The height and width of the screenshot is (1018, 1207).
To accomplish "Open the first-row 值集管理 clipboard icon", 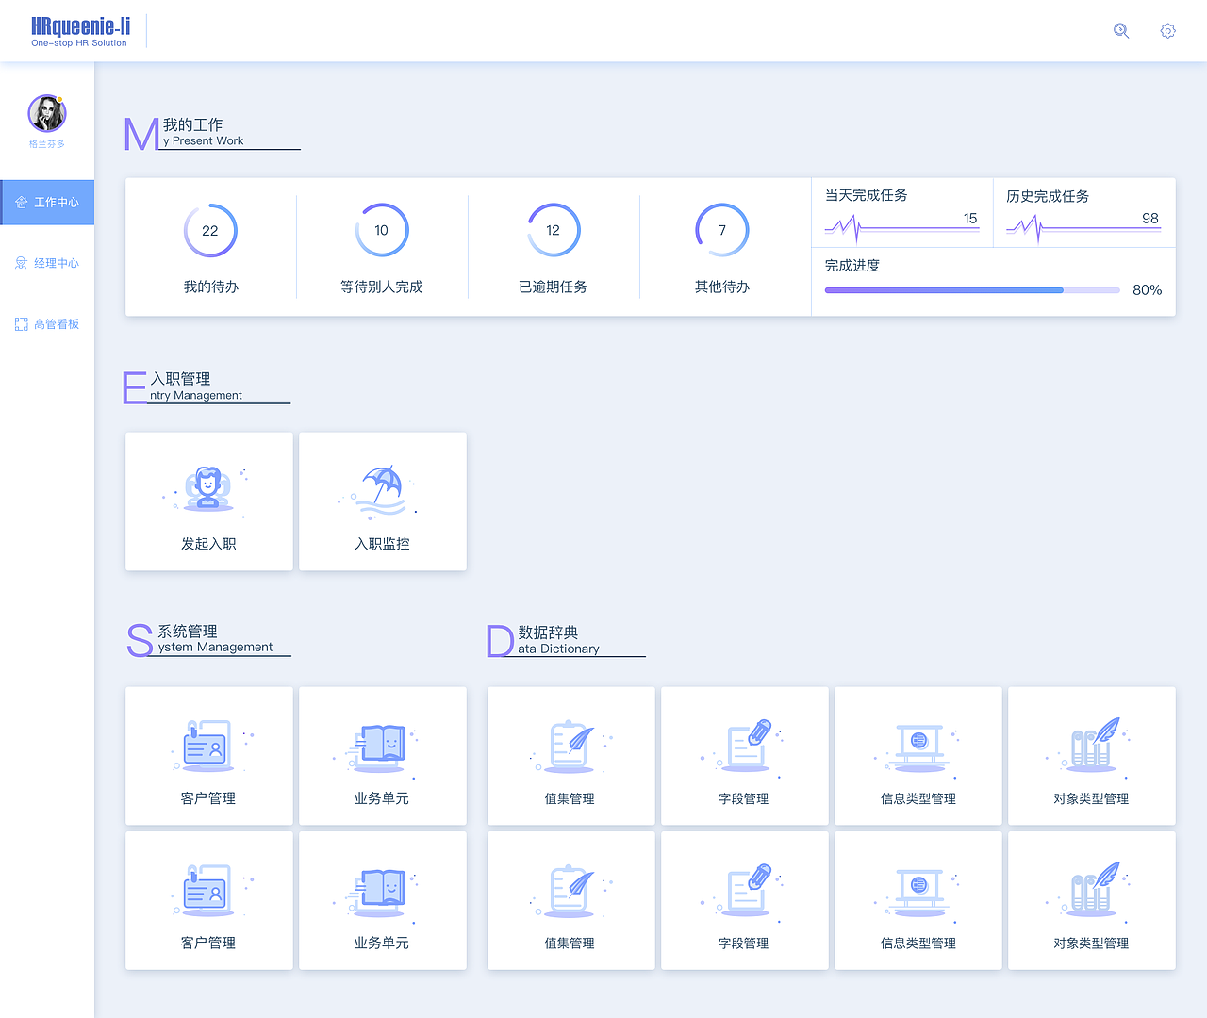I will [571, 746].
